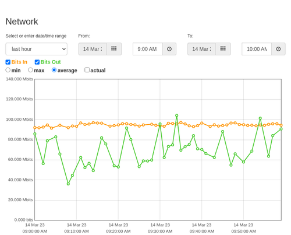Select the average radio button

[x=54, y=70]
